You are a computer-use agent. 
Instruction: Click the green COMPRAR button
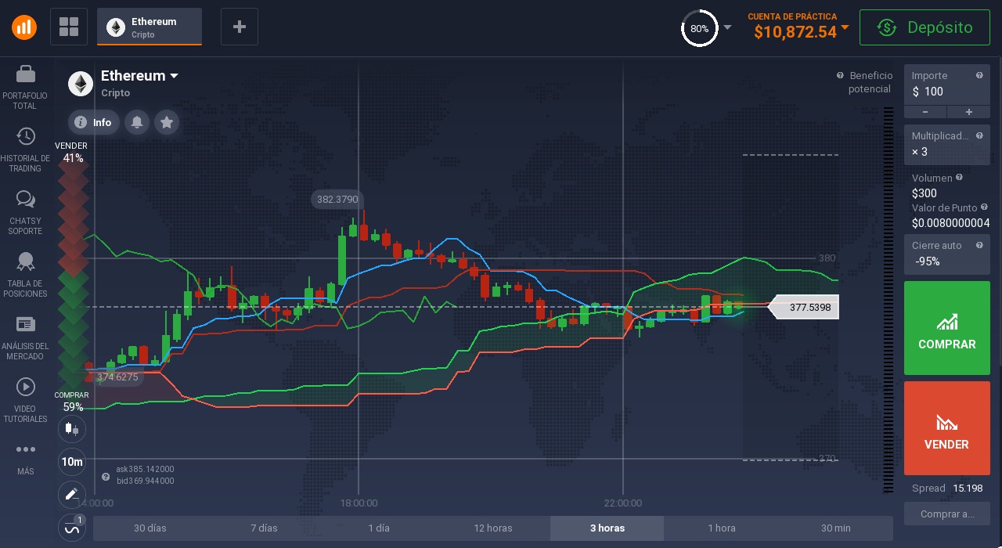tap(946, 328)
